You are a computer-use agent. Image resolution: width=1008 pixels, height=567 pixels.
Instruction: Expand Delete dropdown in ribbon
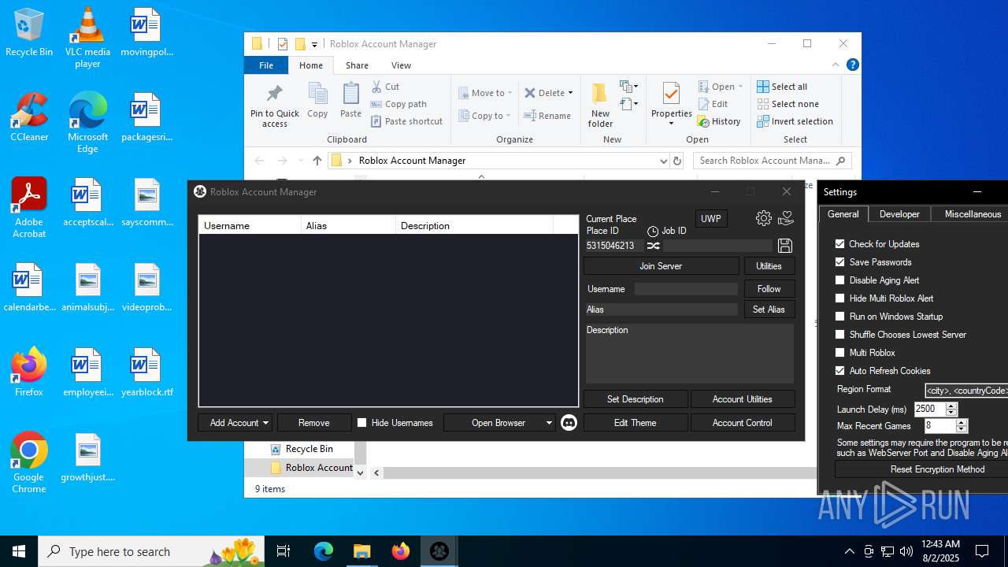(x=570, y=93)
